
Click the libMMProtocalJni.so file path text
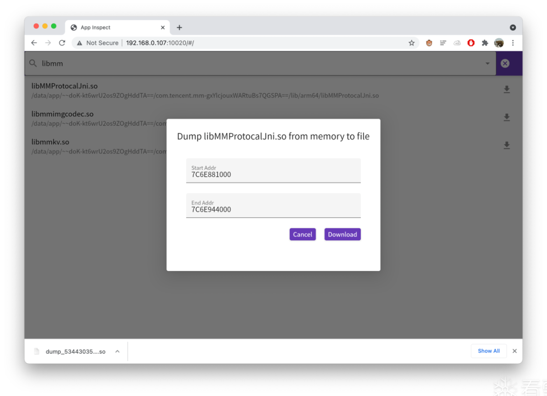[x=205, y=96]
